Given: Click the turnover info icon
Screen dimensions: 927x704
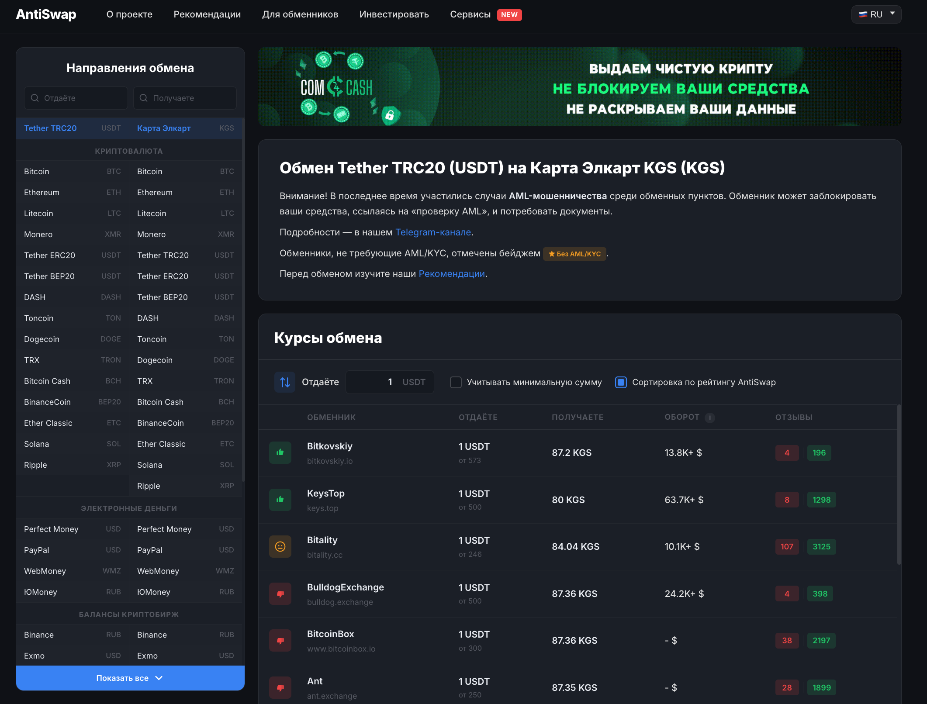Looking at the screenshot, I should tap(710, 418).
